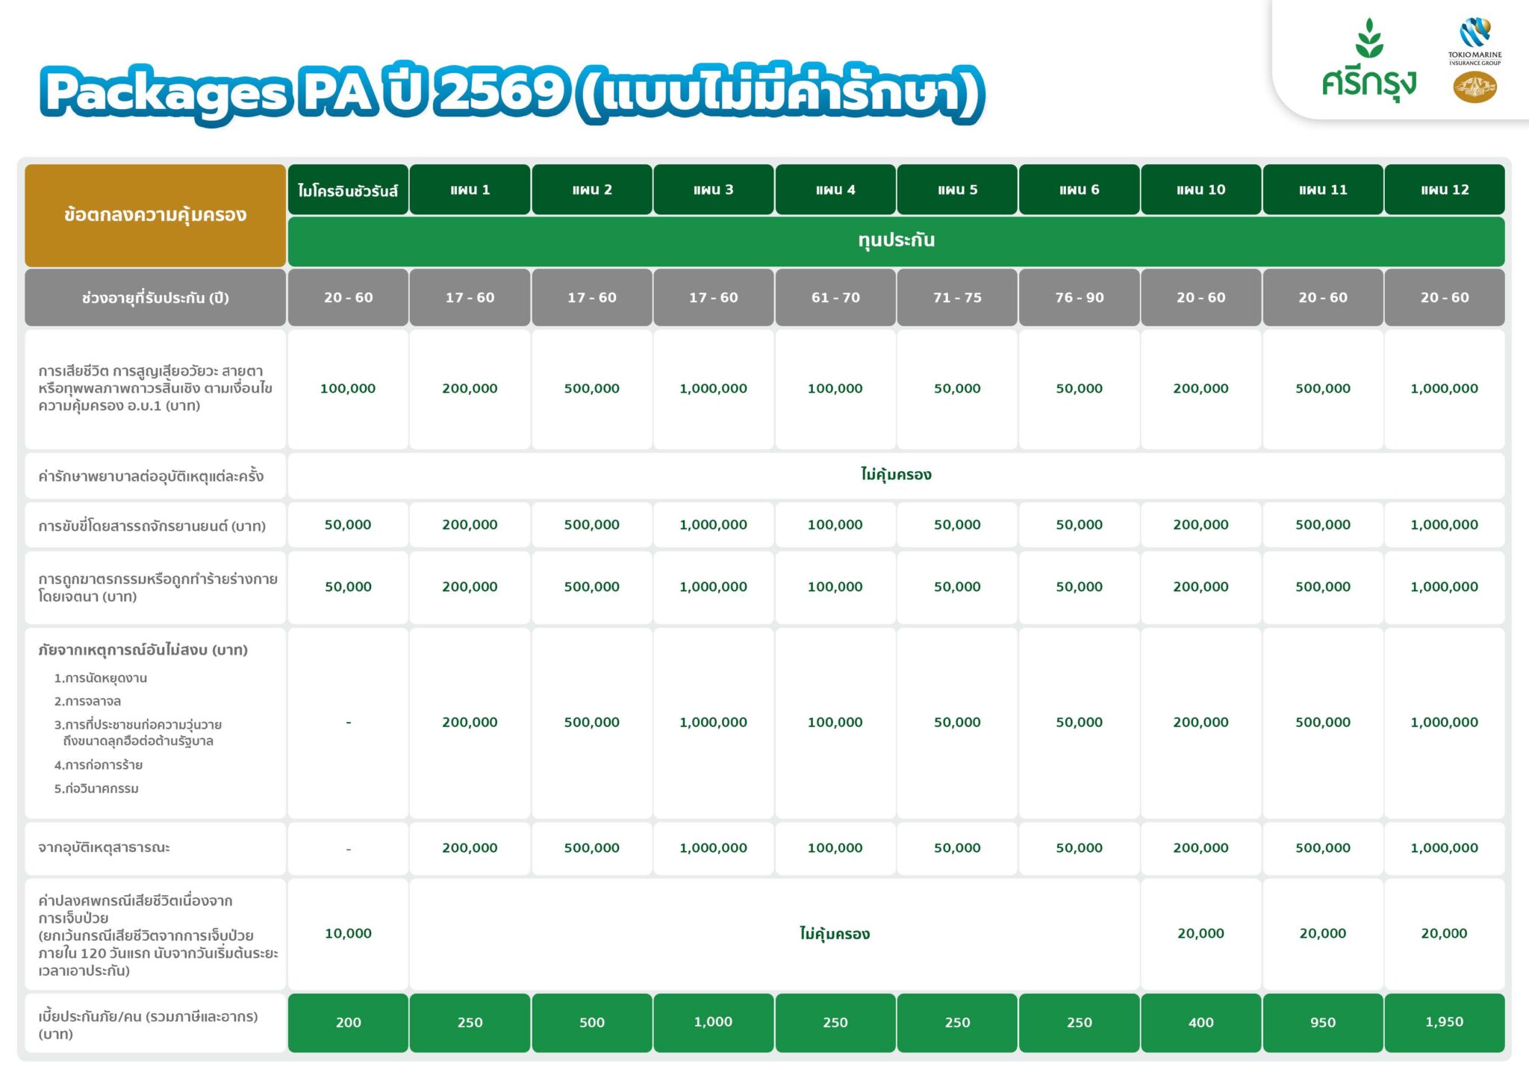Click the Sri Krung green leaf logo
Image resolution: width=1529 pixels, height=1081 pixels.
coord(1368,39)
